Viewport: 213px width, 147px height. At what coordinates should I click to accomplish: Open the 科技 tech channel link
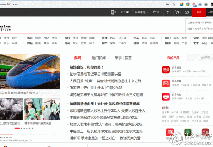(67, 38)
